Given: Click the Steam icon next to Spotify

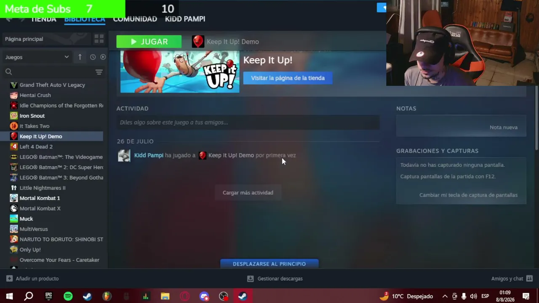Looking at the screenshot, I should click(x=87, y=296).
